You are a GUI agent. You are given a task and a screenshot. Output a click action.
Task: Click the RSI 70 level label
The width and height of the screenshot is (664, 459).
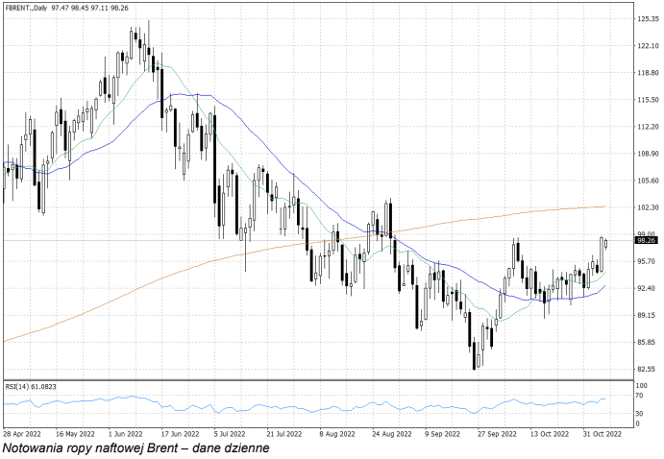[x=638, y=396]
